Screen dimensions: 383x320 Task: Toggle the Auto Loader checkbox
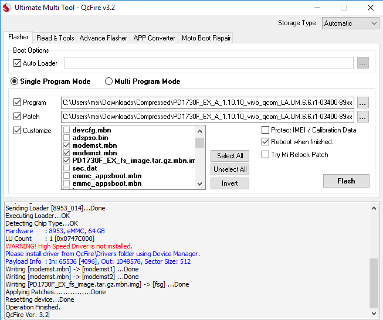17,63
